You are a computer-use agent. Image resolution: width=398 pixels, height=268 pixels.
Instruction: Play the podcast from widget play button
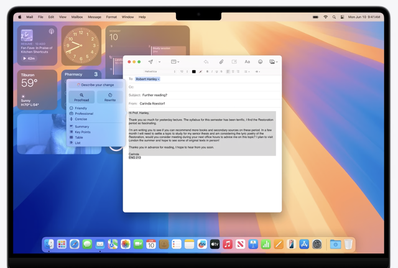point(29,58)
